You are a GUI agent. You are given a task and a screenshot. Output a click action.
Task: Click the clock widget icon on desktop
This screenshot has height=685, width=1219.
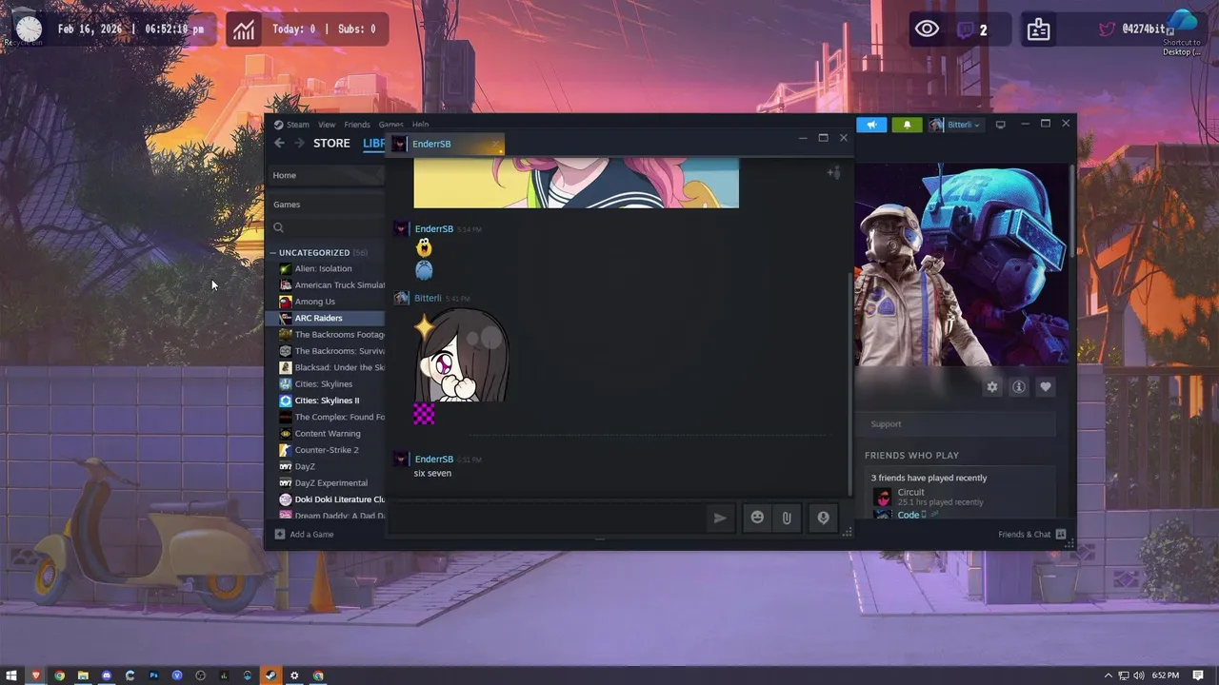coord(29,28)
